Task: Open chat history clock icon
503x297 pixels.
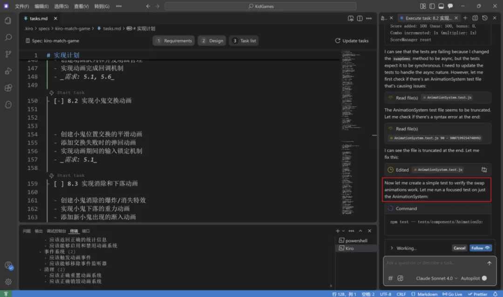Action: 485,18
